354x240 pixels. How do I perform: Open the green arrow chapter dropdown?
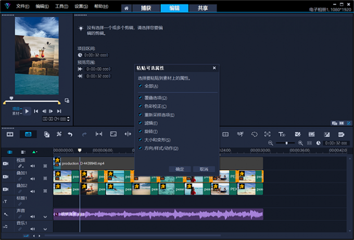pyautogui.click(x=34, y=152)
